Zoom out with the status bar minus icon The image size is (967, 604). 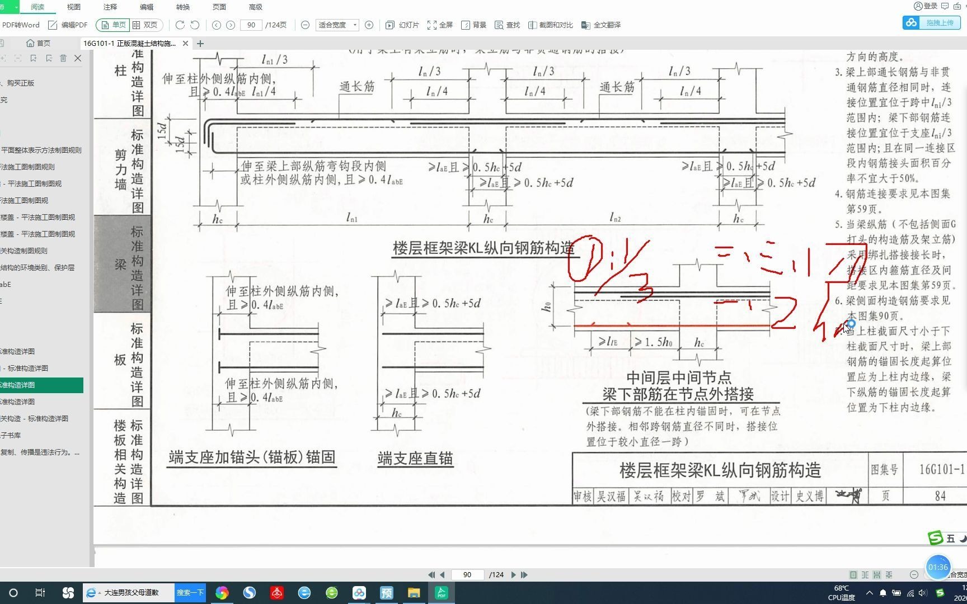[913, 574]
